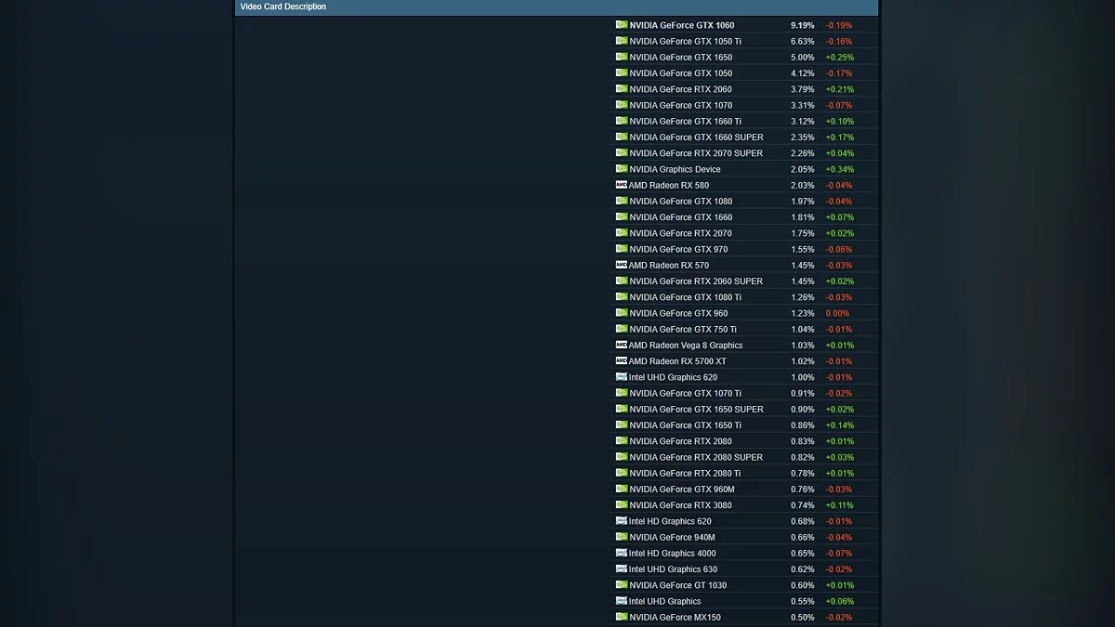Click NVIDIA logo beside GeForce MX150
This screenshot has height=627, width=1115.
coord(622,617)
